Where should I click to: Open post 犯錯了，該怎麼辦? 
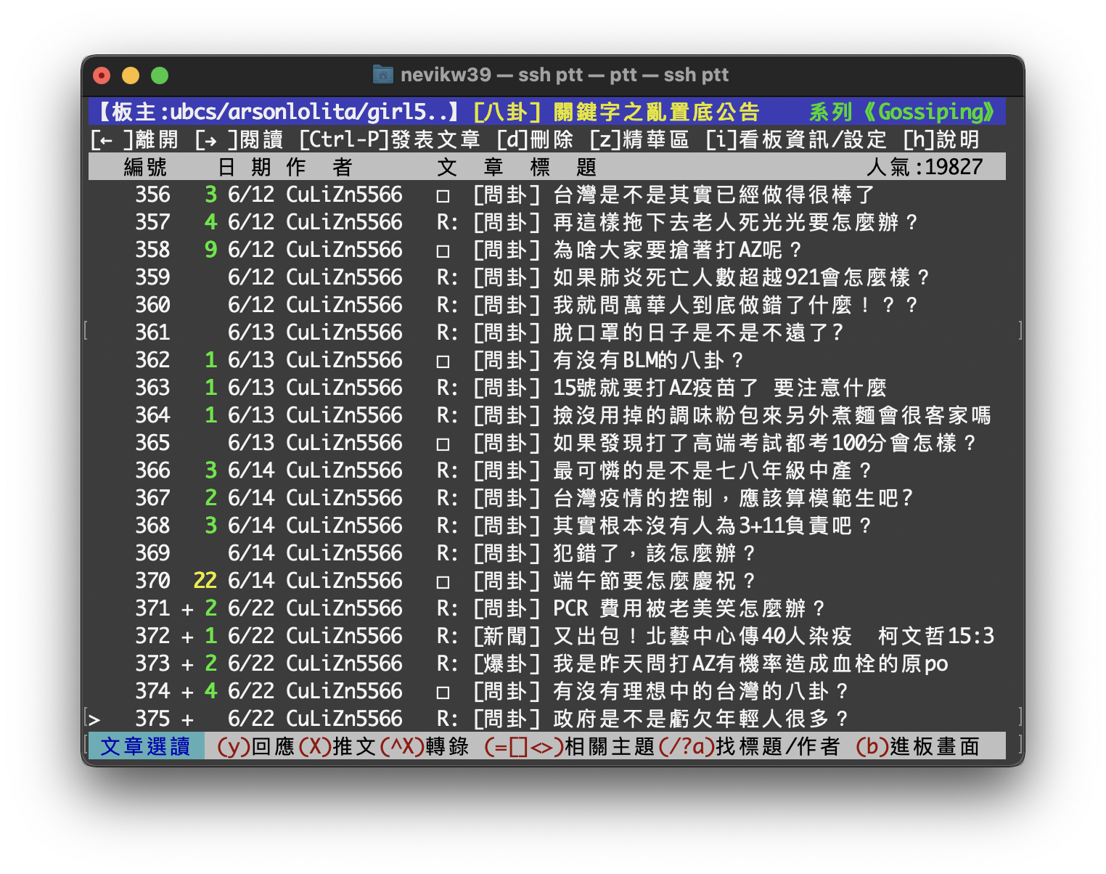click(654, 553)
